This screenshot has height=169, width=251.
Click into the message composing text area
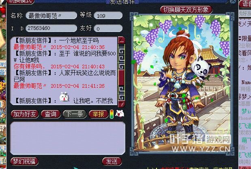coord(68,138)
